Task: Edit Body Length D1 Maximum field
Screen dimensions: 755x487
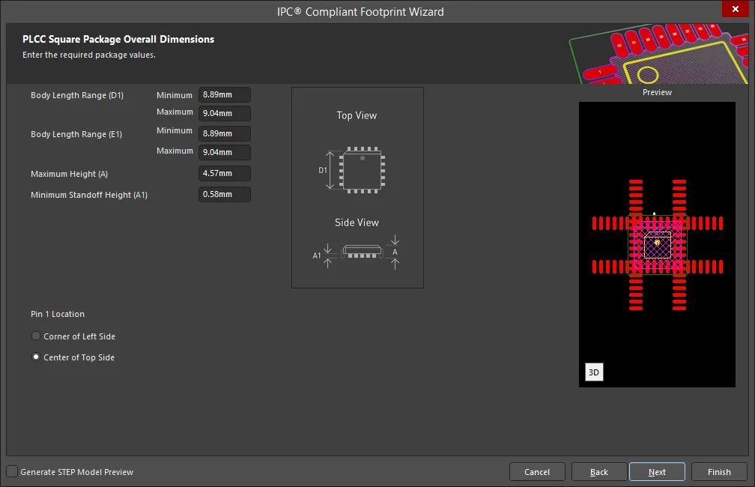Action: 225,113
